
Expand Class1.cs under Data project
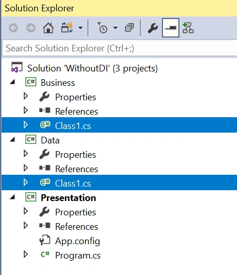[26, 182]
